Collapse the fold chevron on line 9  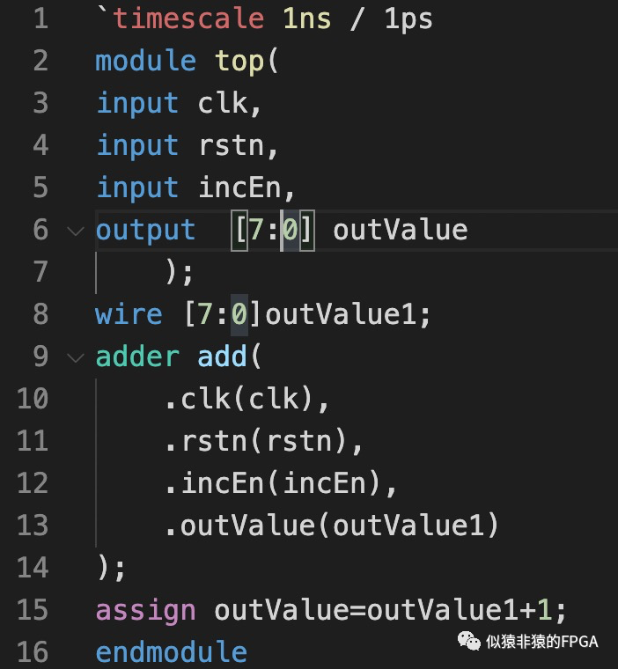click(x=76, y=357)
